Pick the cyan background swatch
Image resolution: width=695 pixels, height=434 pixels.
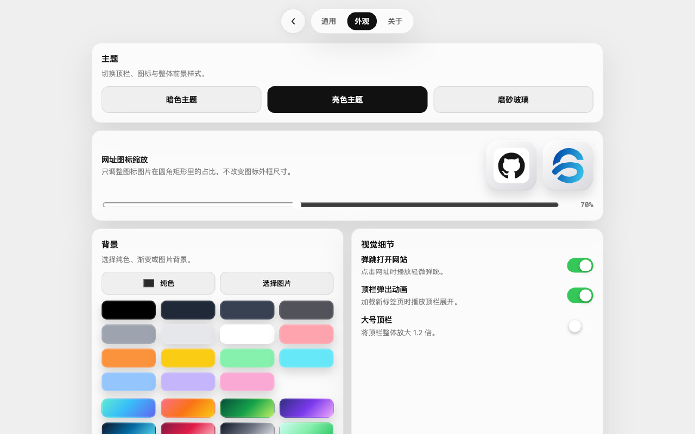coord(306,358)
